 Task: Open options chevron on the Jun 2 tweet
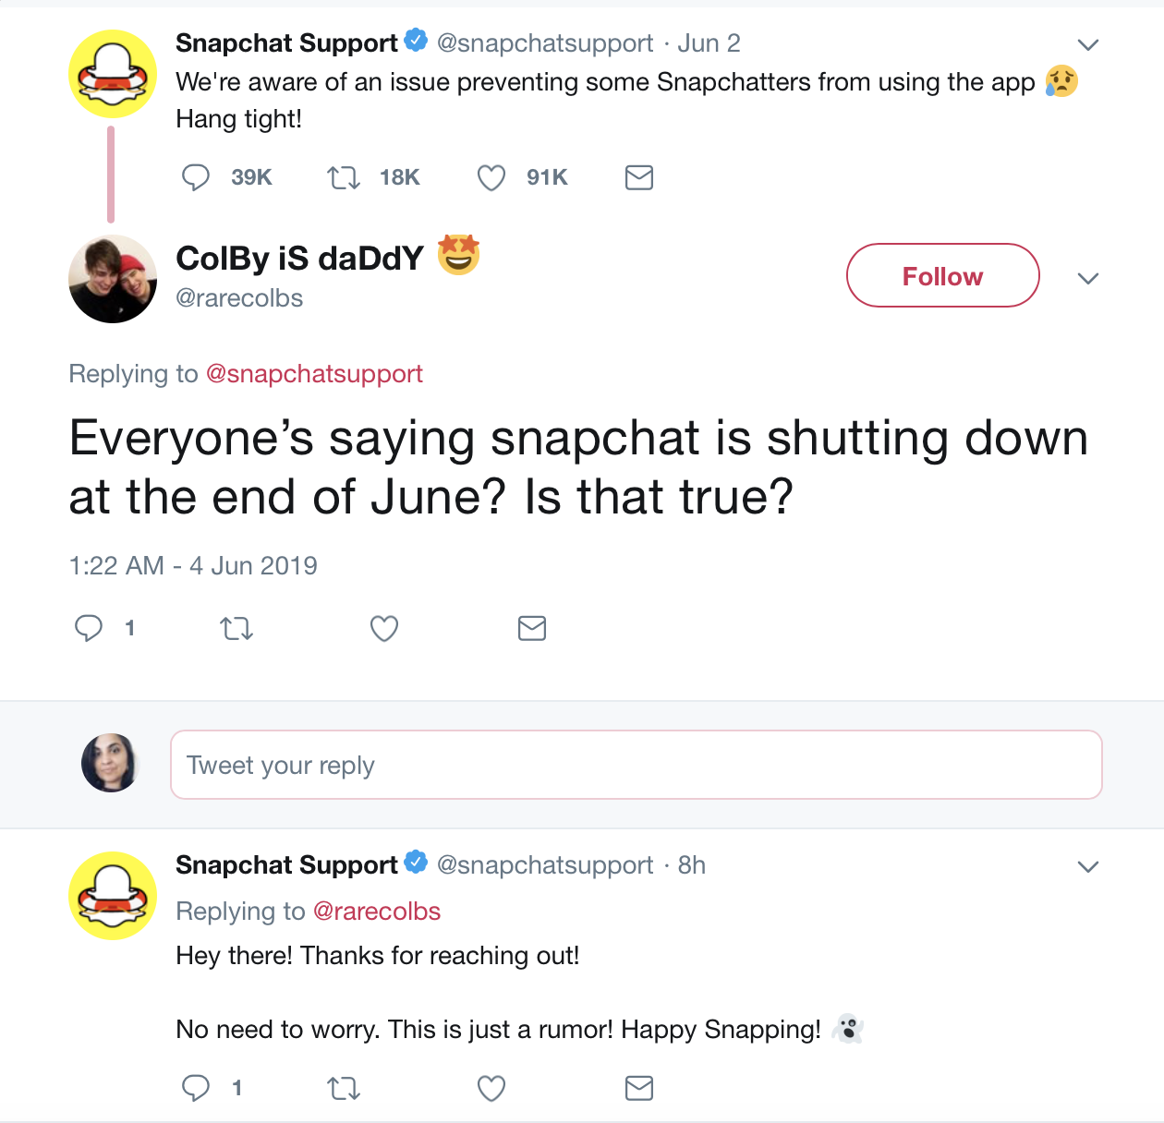(x=1088, y=44)
